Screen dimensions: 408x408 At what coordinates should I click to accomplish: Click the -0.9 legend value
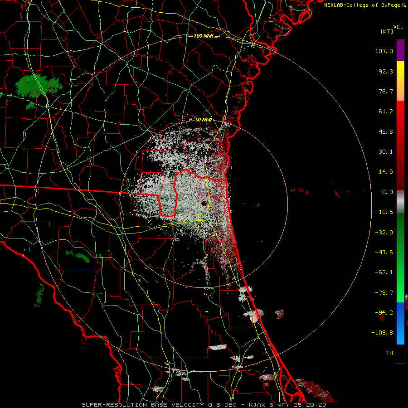click(x=386, y=192)
